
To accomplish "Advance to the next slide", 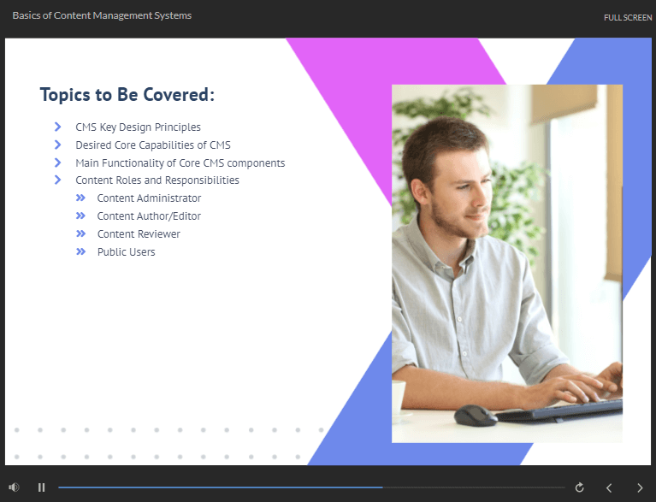I will click(x=640, y=487).
